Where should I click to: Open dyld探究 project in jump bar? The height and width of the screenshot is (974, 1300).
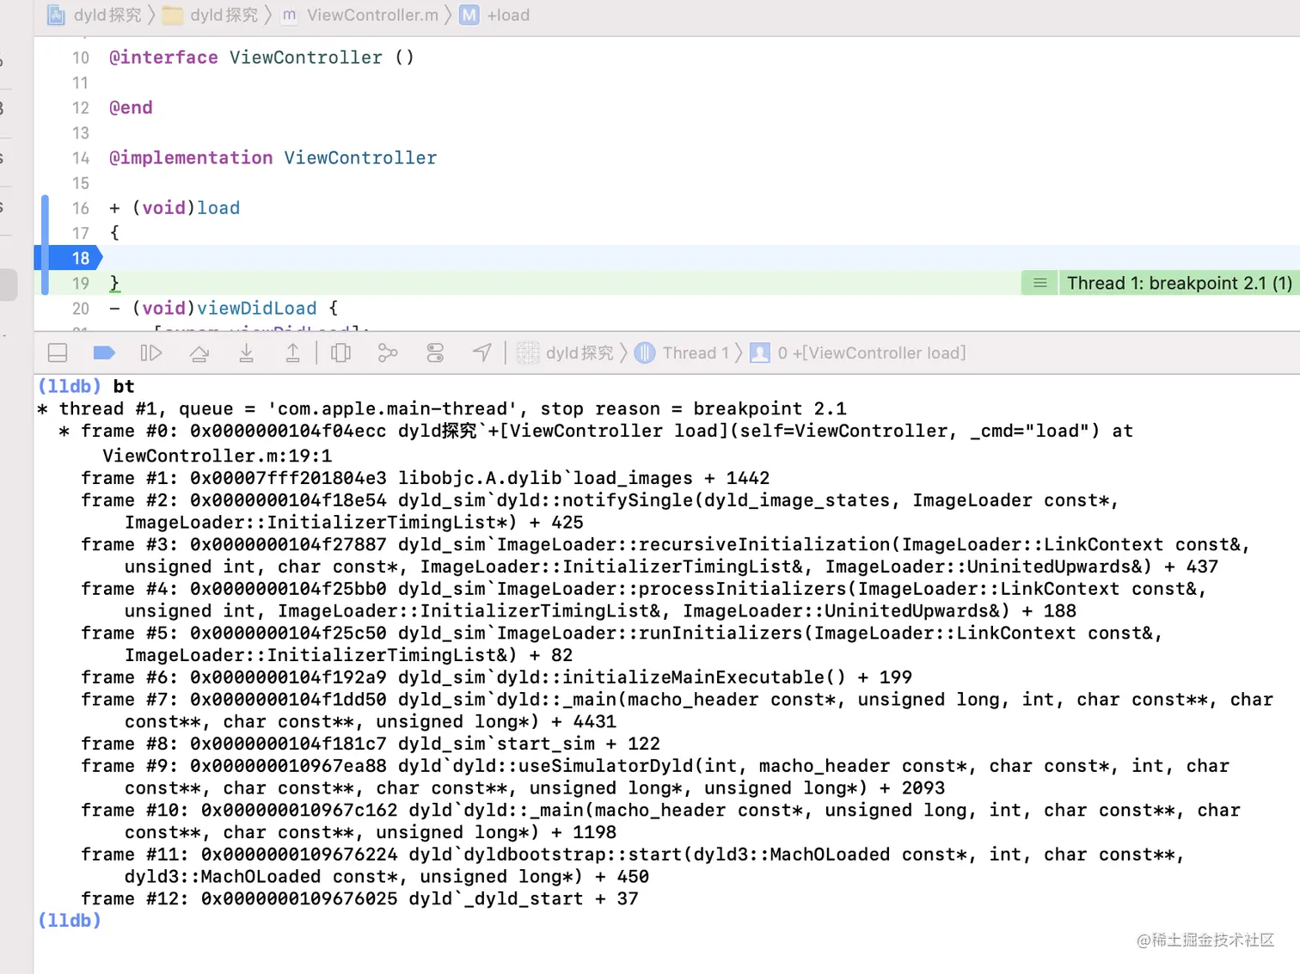95,15
